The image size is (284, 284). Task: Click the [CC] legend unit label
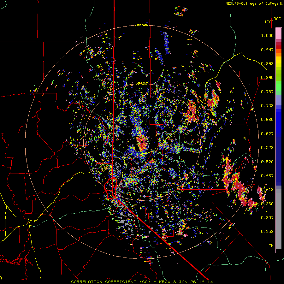tap(269, 22)
